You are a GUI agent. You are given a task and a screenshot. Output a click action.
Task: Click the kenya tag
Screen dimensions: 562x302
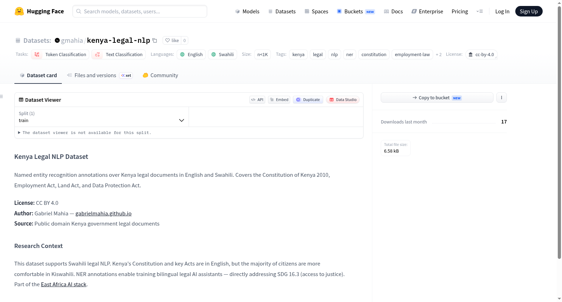(299, 54)
